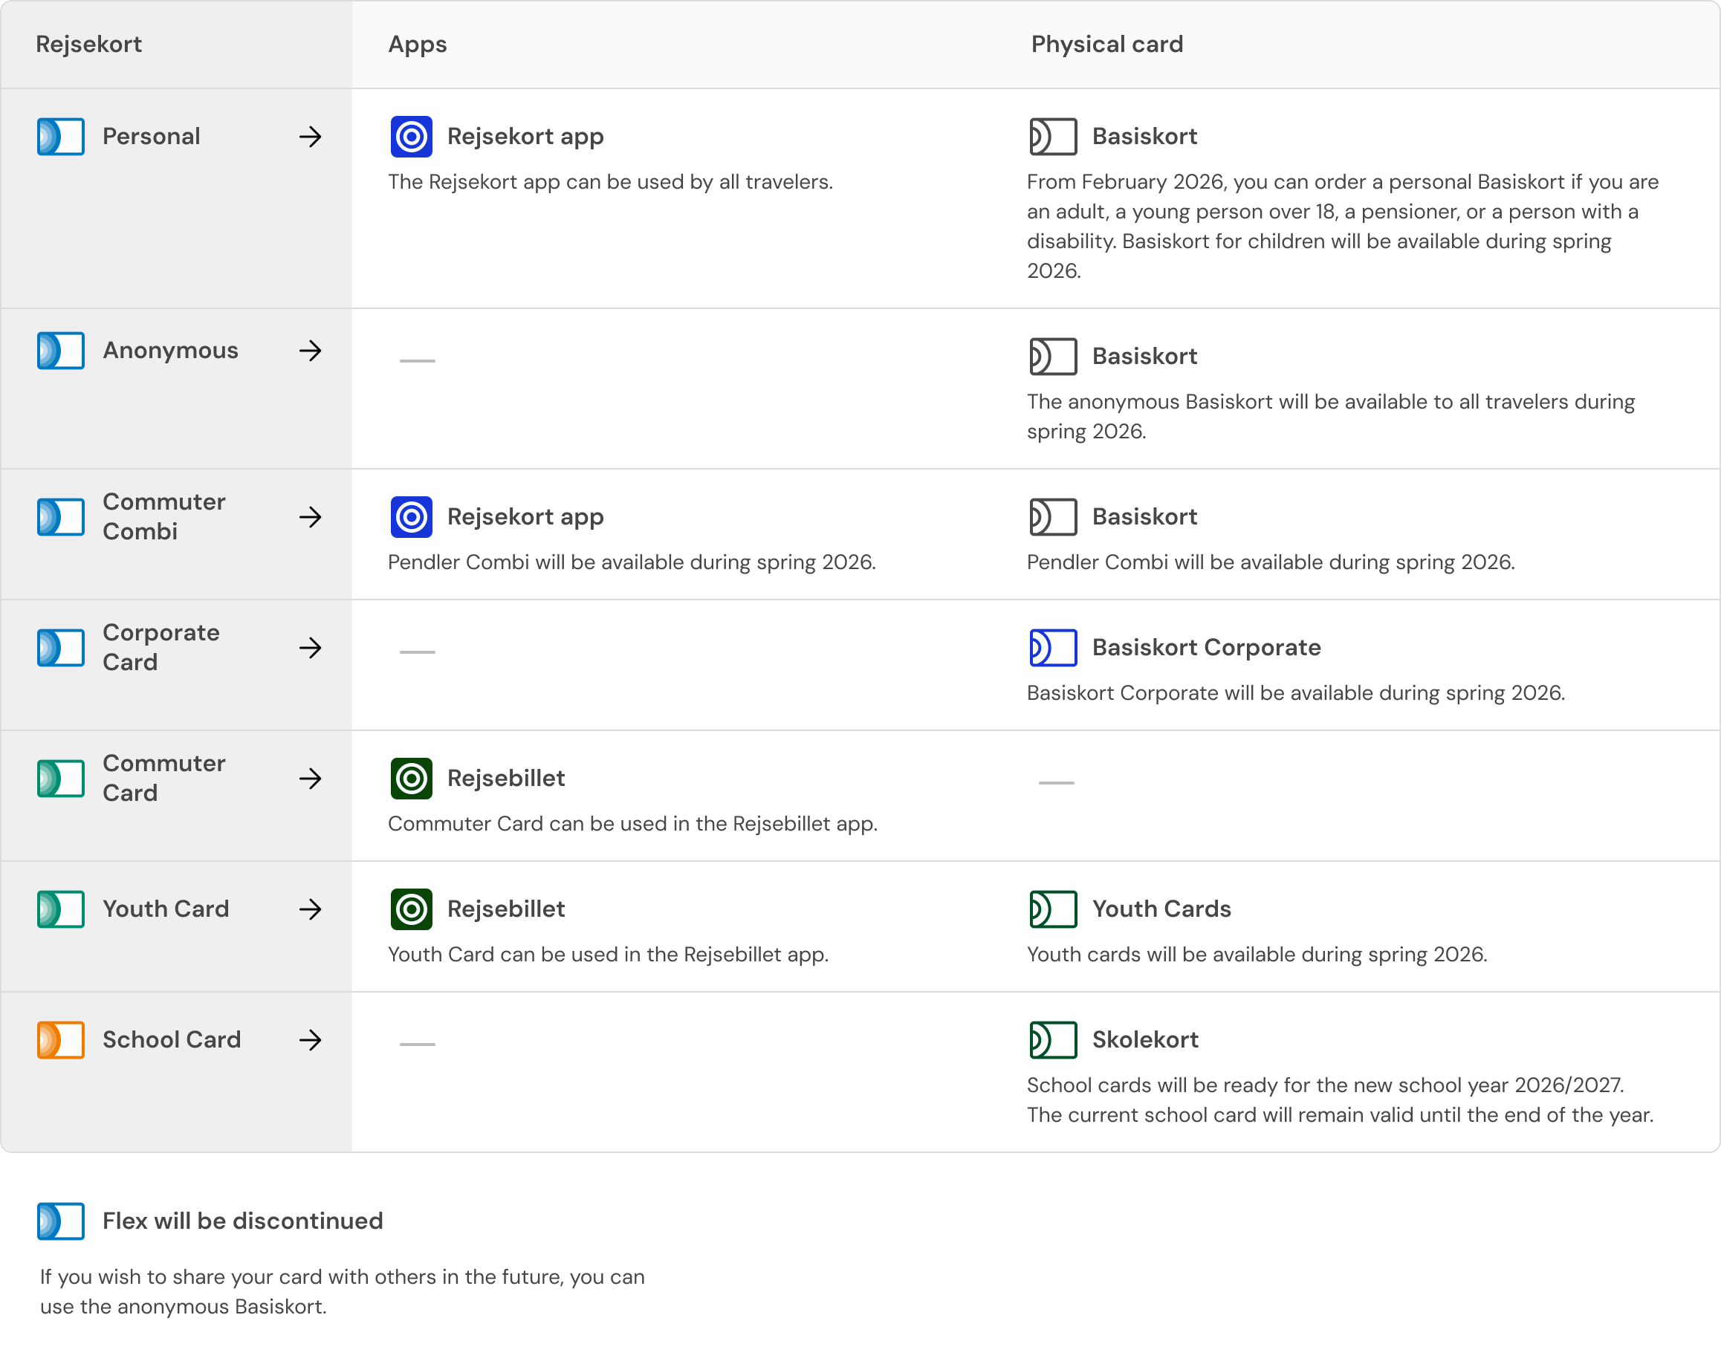Open the Youth Card link

165,909
